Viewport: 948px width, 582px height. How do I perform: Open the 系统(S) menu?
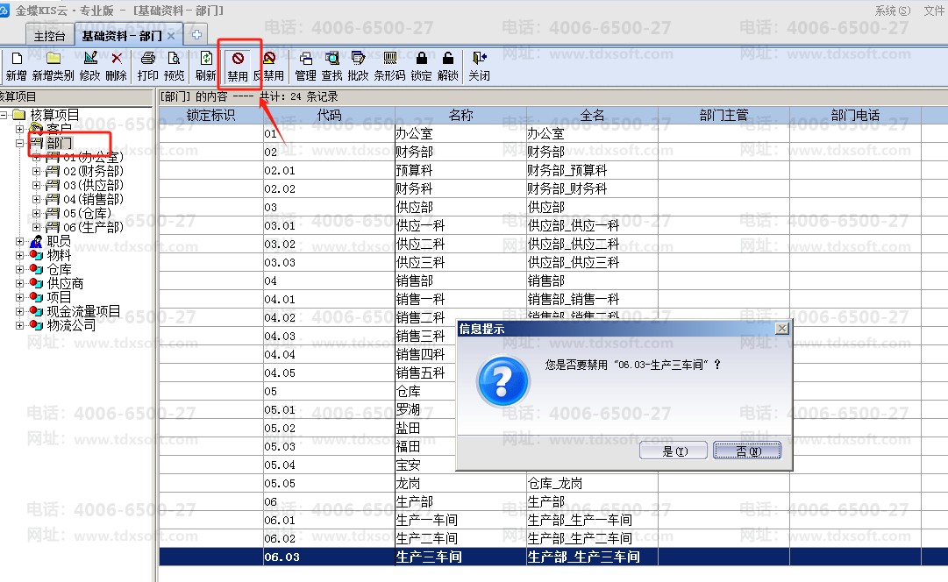pyautogui.click(x=893, y=11)
